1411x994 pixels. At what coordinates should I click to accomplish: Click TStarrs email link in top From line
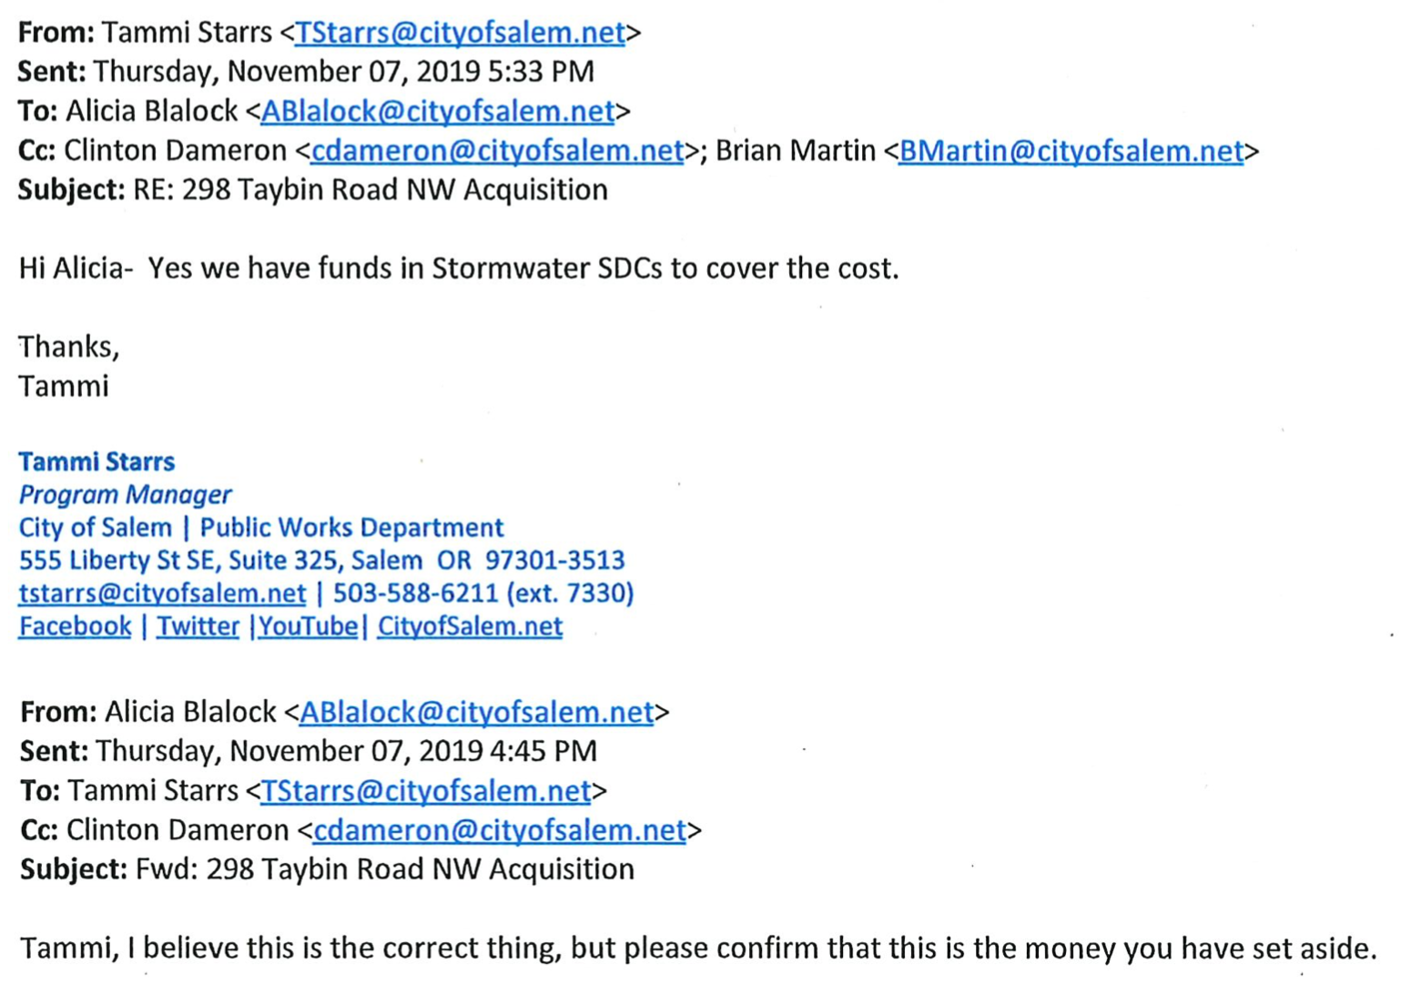coord(460,33)
